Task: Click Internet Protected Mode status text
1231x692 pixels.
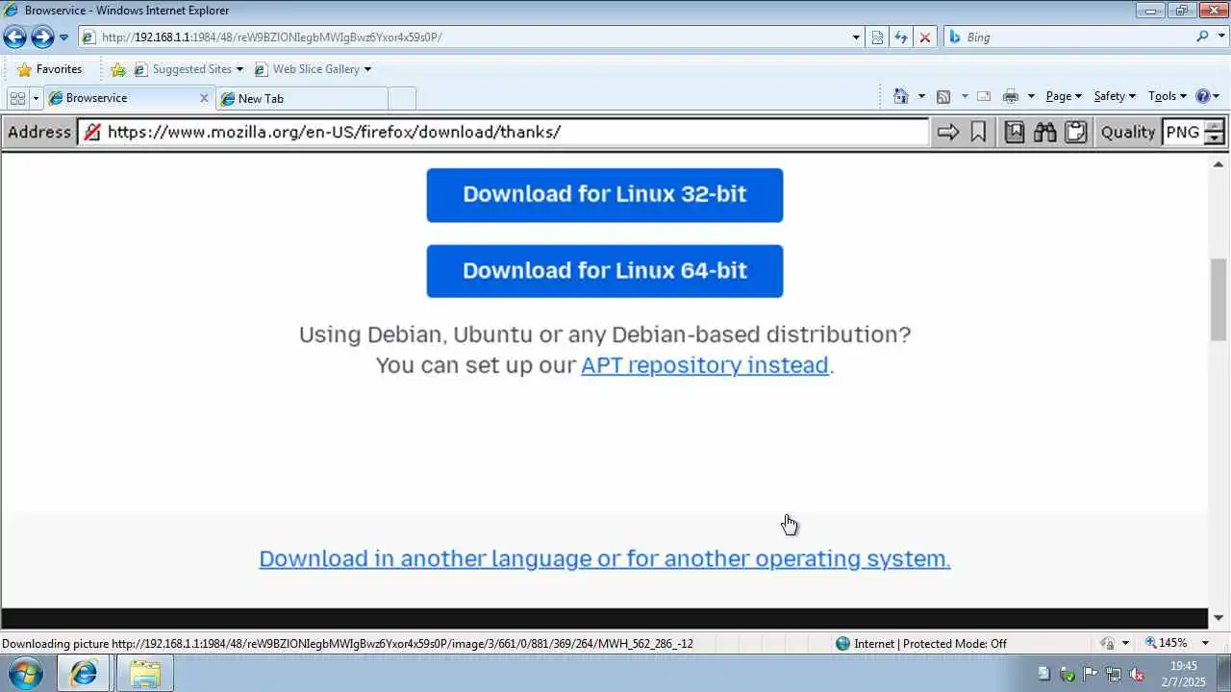Action: (x=930, y=644)
